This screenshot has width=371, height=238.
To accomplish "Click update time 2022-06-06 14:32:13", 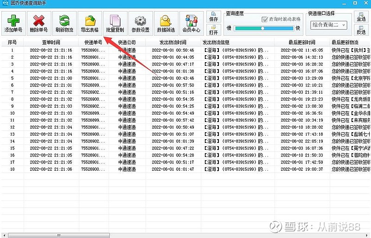I will coord(302,57).
